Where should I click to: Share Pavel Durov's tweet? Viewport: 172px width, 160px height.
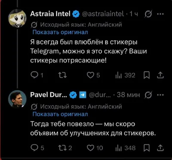pyautogui.click(x=161, y=148)
